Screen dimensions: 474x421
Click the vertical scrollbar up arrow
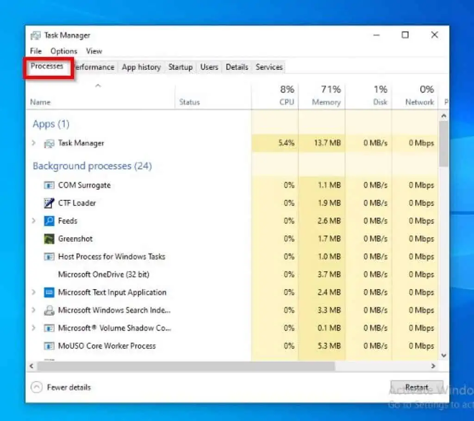coord(443,116)
